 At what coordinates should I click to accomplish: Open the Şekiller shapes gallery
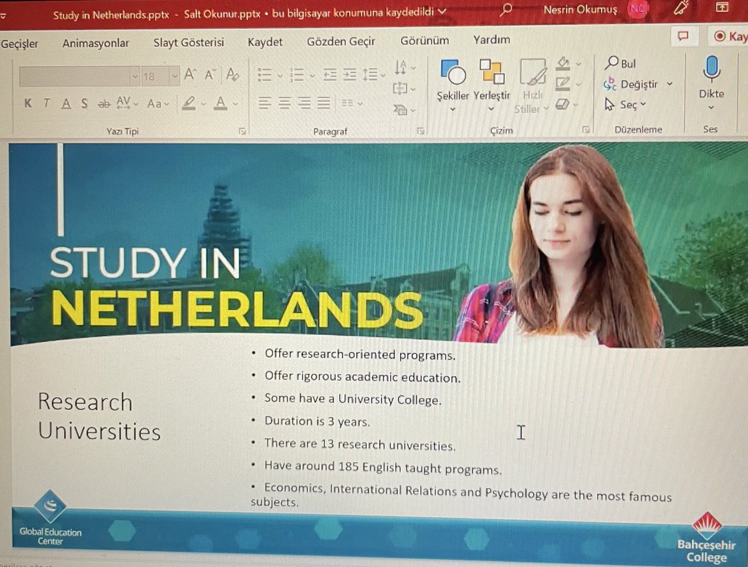(453, 86)
